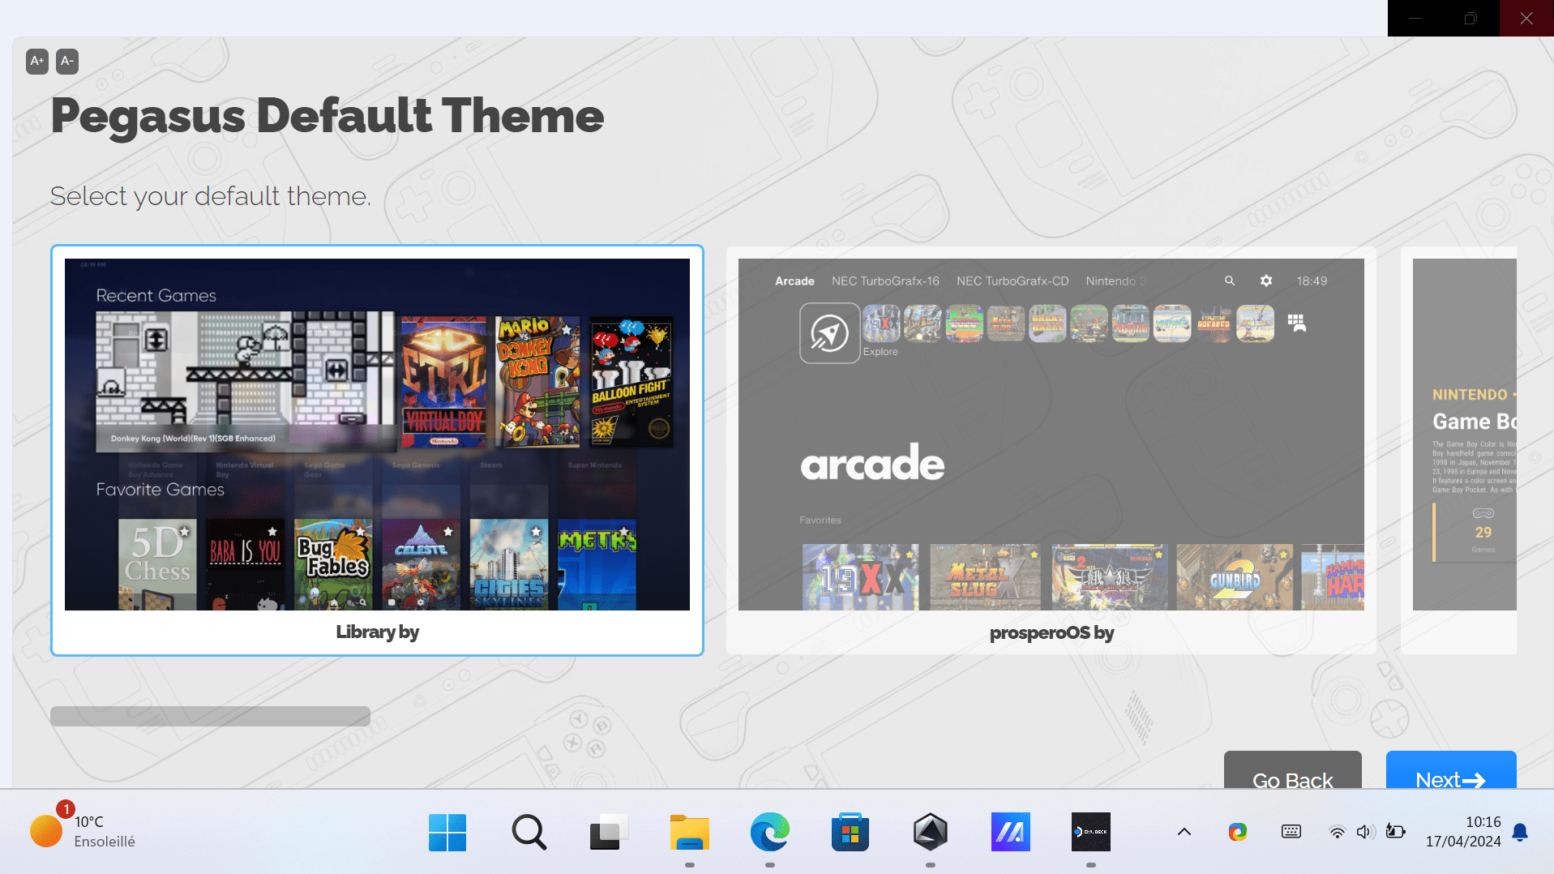Open Wi-Fi network settings in tray

pos(1338,832)
